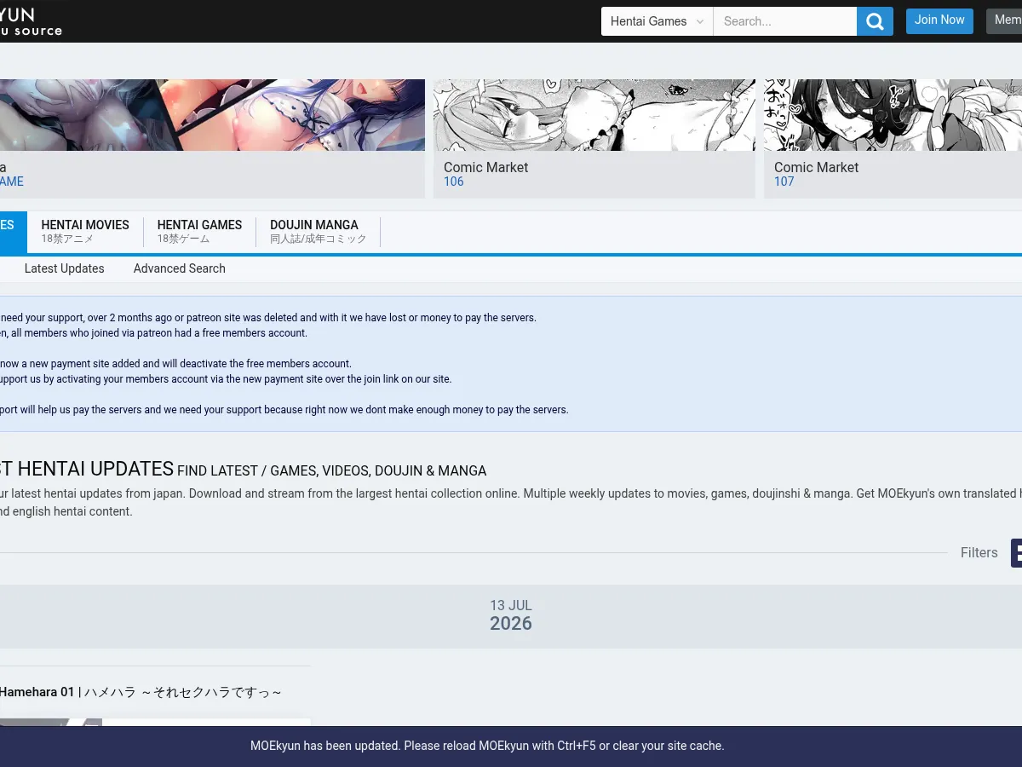Viewport: 1022px width, 767px height.
Task: Open the DOUJIN MANGA tab
Action: pyautogui.click(x=319, y=232)
